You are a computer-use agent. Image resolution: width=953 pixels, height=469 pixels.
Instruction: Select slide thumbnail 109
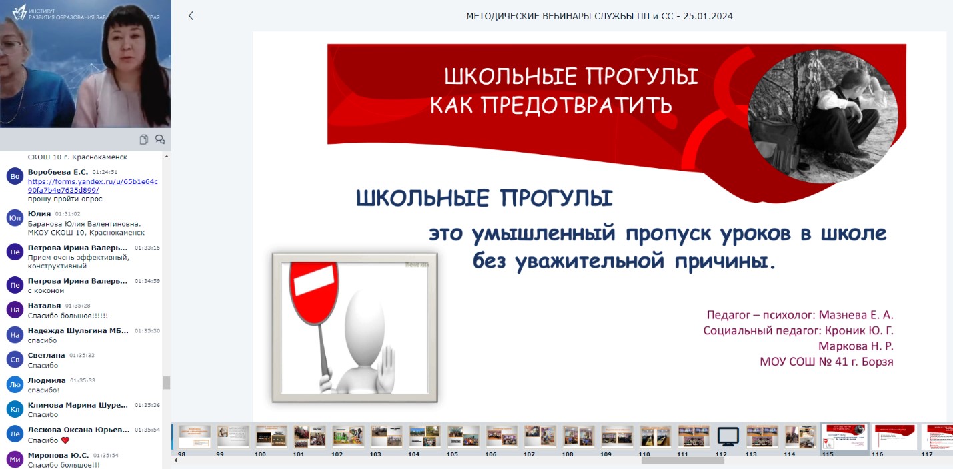point(618,436)
